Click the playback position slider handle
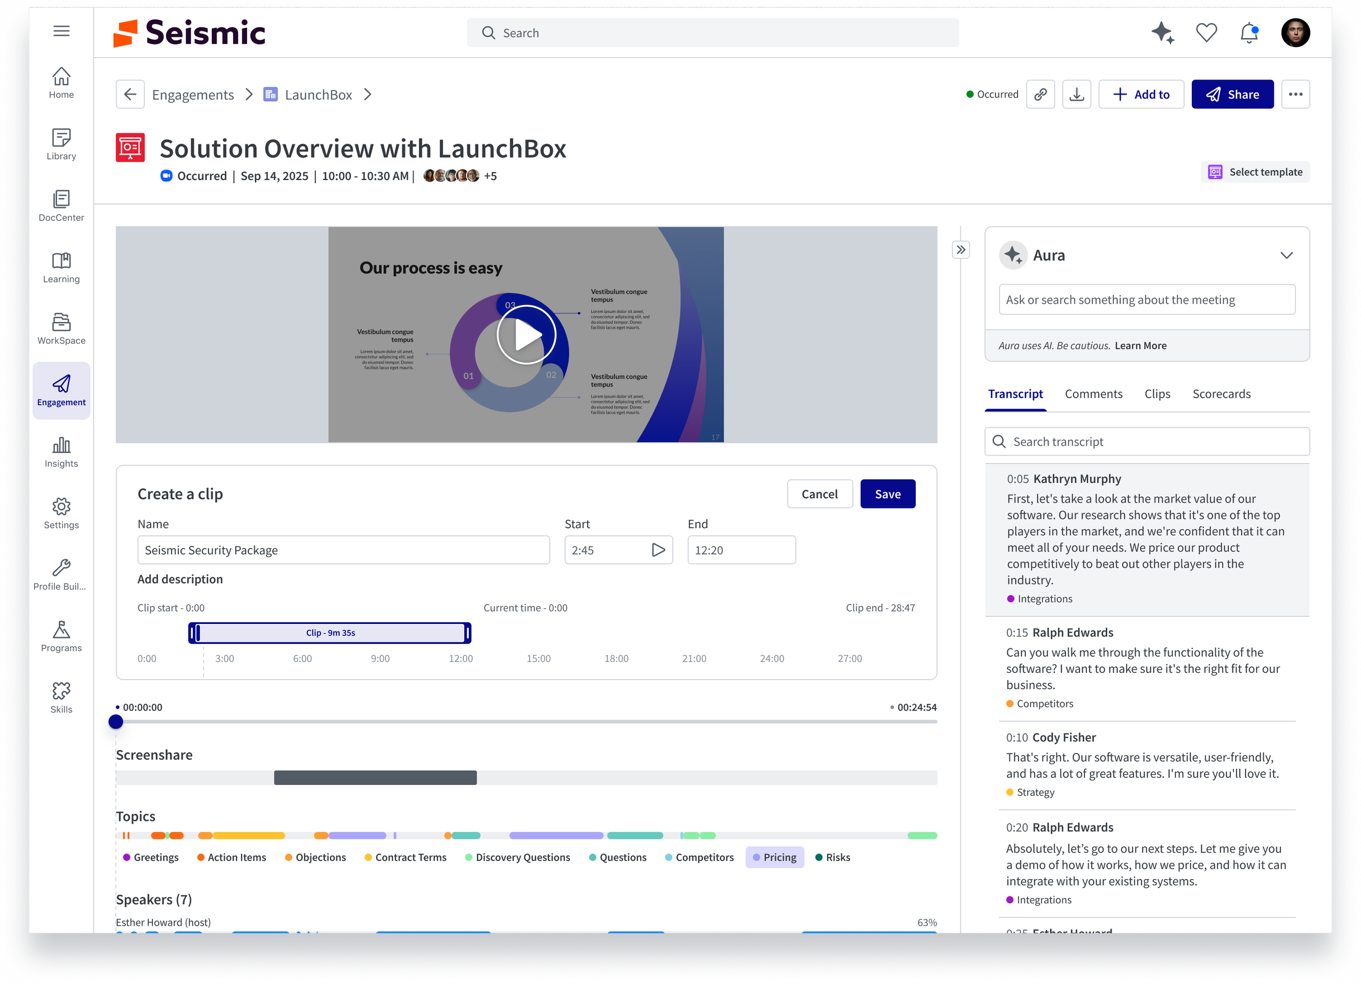Image resolution: width=1361 pixels, height=984 pixels. click(x=116, y=722)
